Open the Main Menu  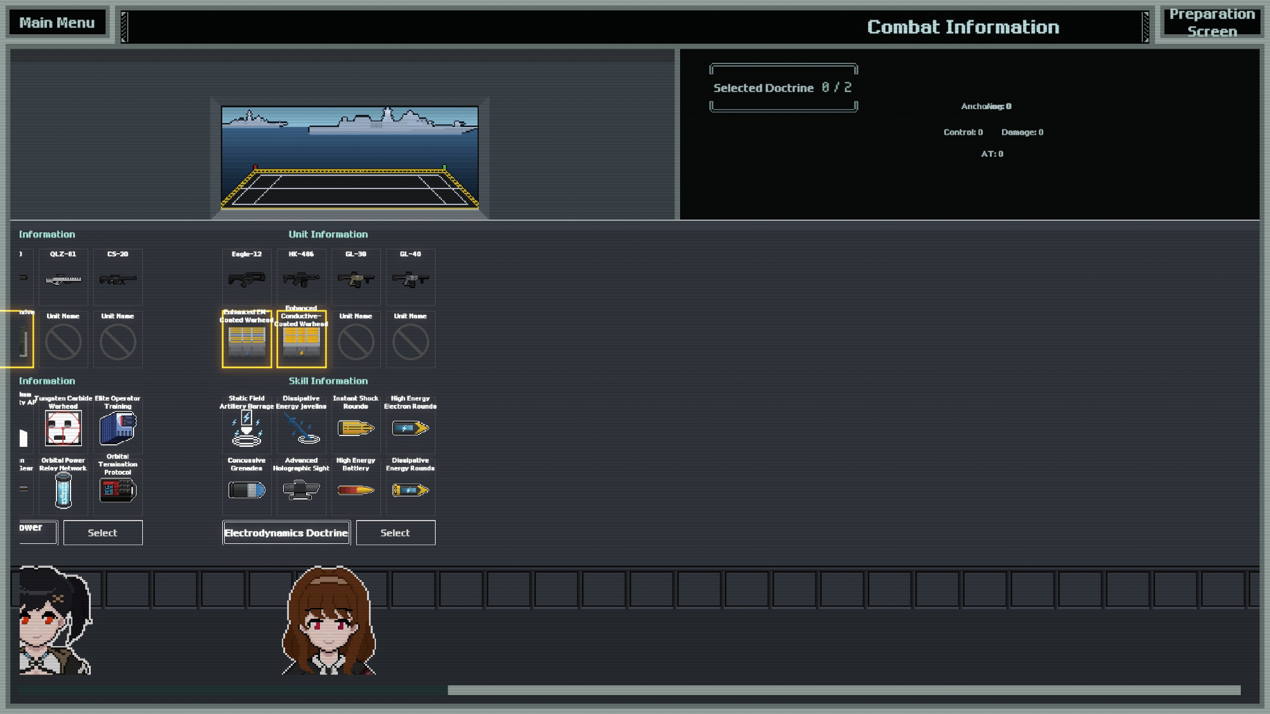(x=57, y=23)
